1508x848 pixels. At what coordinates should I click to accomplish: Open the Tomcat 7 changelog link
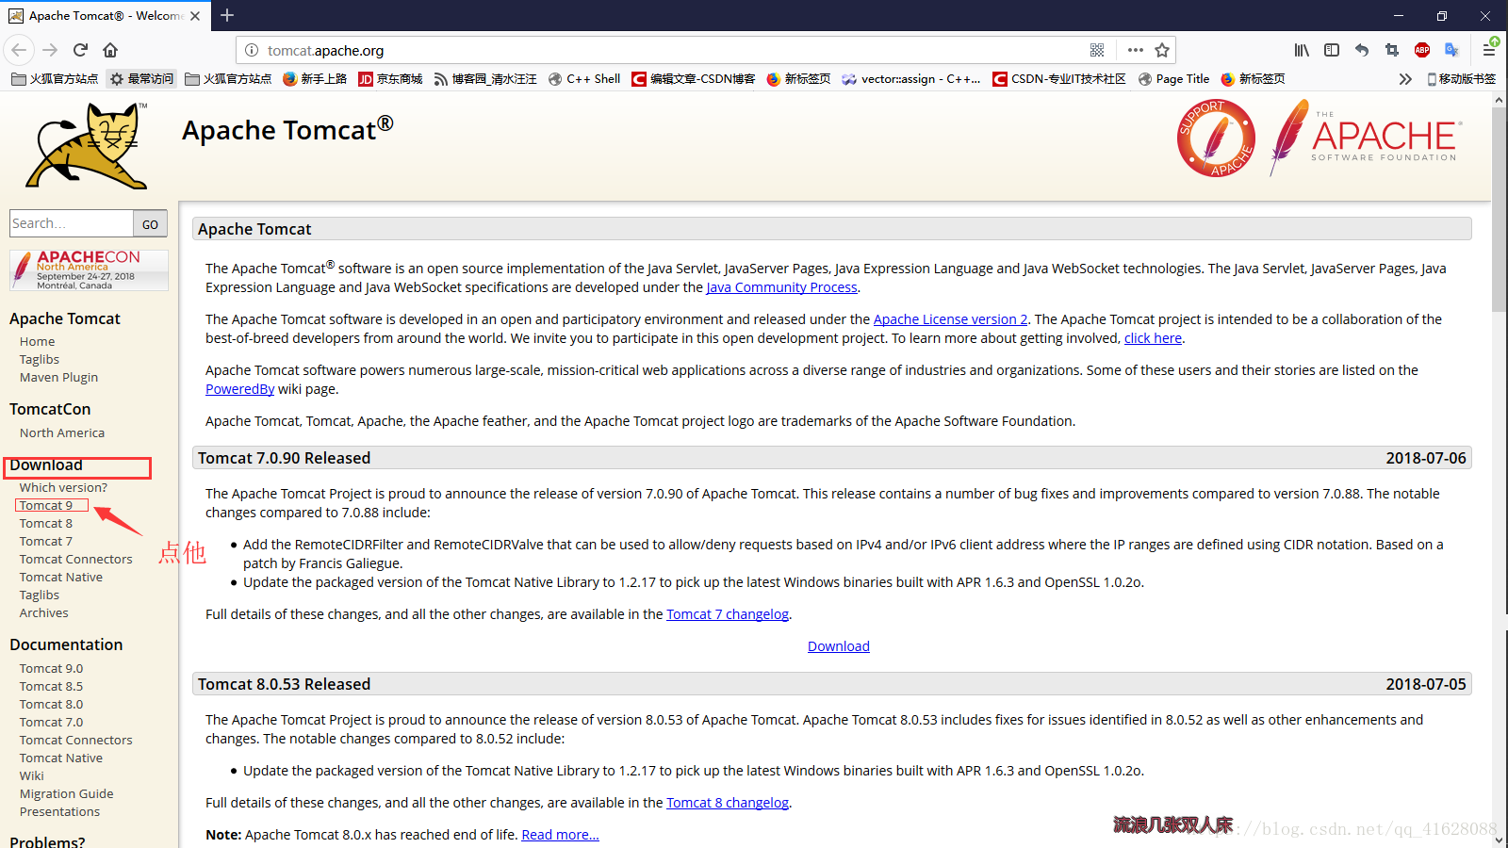(x=728, y=614)
